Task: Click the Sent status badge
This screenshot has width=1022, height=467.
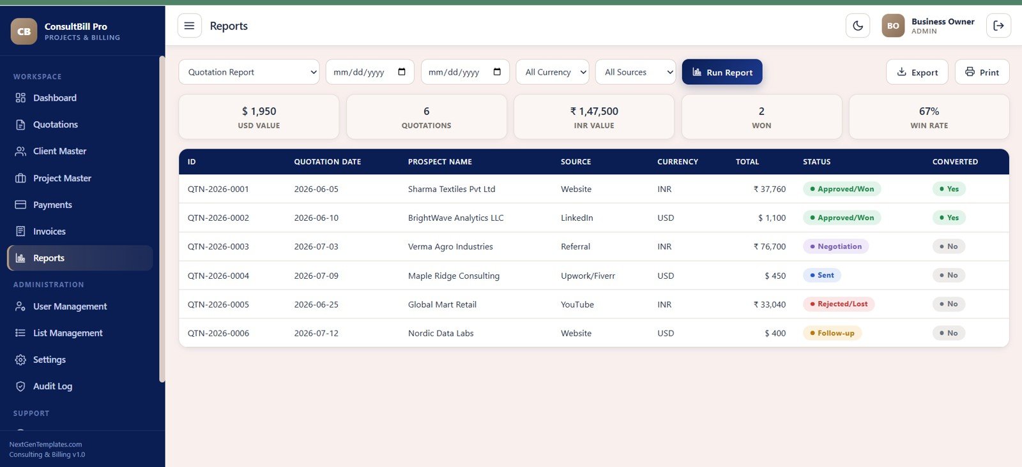Action: [822, 276]
